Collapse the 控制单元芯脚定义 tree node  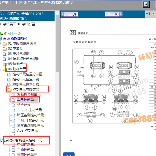5,90
